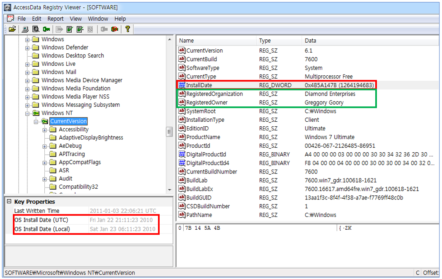
Task: Click the string icon beside BuildGUID
Action: pyautogui.click(x=182, y=197)
